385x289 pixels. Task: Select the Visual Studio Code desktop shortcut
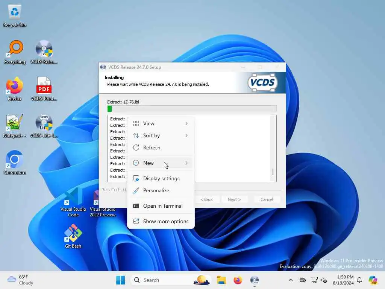pyautogui.click(x=73, y=202)
